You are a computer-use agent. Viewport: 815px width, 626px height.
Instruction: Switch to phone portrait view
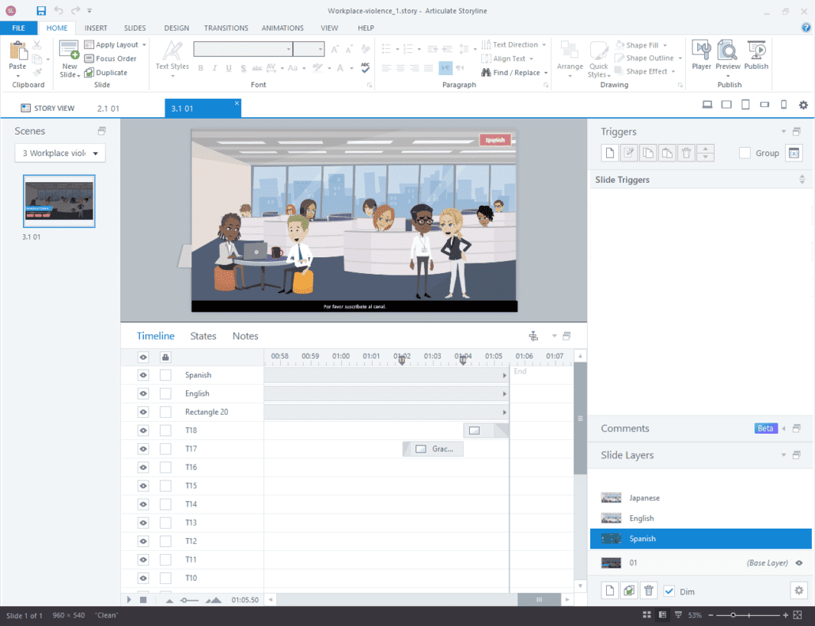point(784,104)
